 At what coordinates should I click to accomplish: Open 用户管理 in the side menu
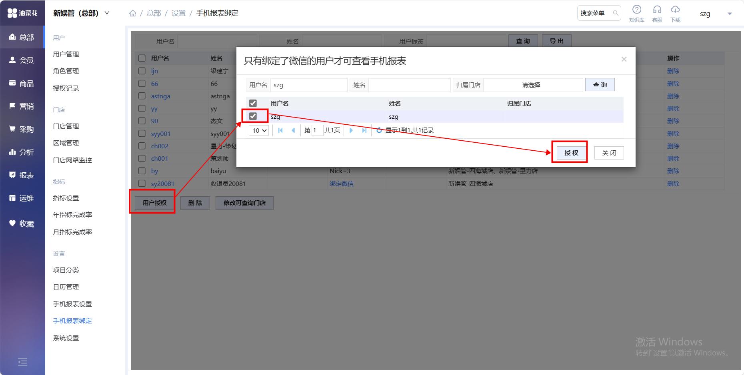(66, 54)
